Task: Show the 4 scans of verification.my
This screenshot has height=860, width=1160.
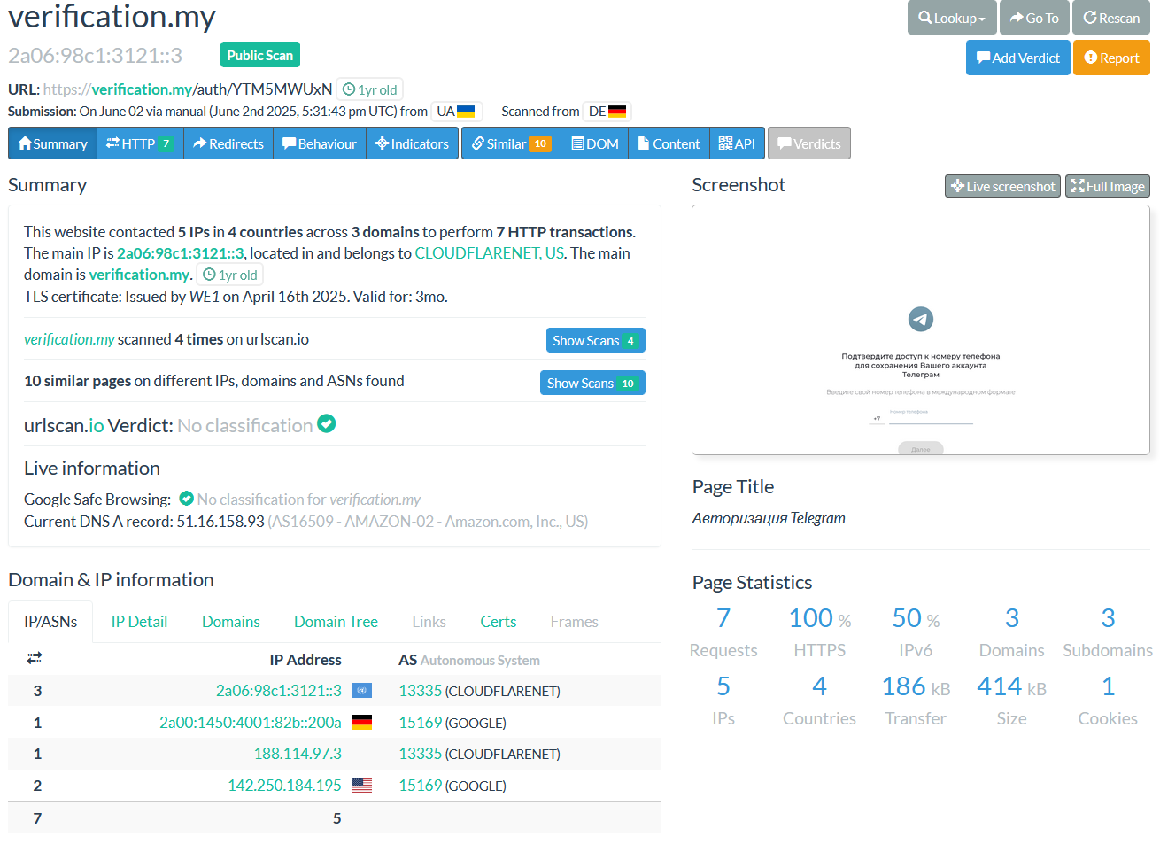Action: pyautogui.click(x=595, y=340)
